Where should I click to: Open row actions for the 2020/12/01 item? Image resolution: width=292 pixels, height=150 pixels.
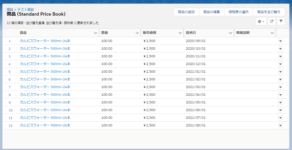pos(280,64)
